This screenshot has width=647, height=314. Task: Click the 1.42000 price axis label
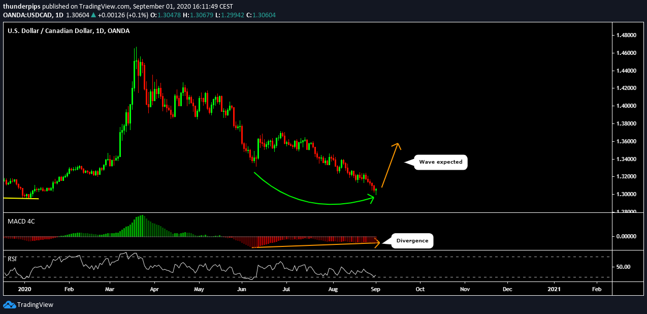(x=627, y=88)
